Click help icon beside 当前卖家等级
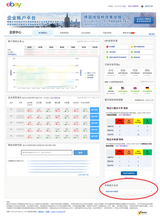 tap(119, 65)
